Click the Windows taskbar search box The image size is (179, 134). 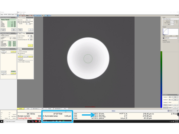click(x=15, y=121)
